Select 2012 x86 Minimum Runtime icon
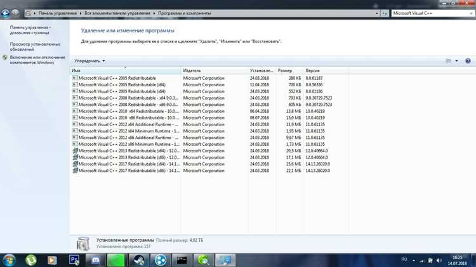 (75, 144)
